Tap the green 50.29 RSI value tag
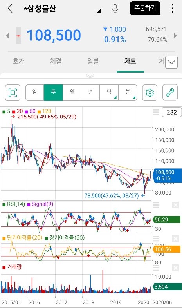This screenshot has width=182, height=308. point(167,219)
